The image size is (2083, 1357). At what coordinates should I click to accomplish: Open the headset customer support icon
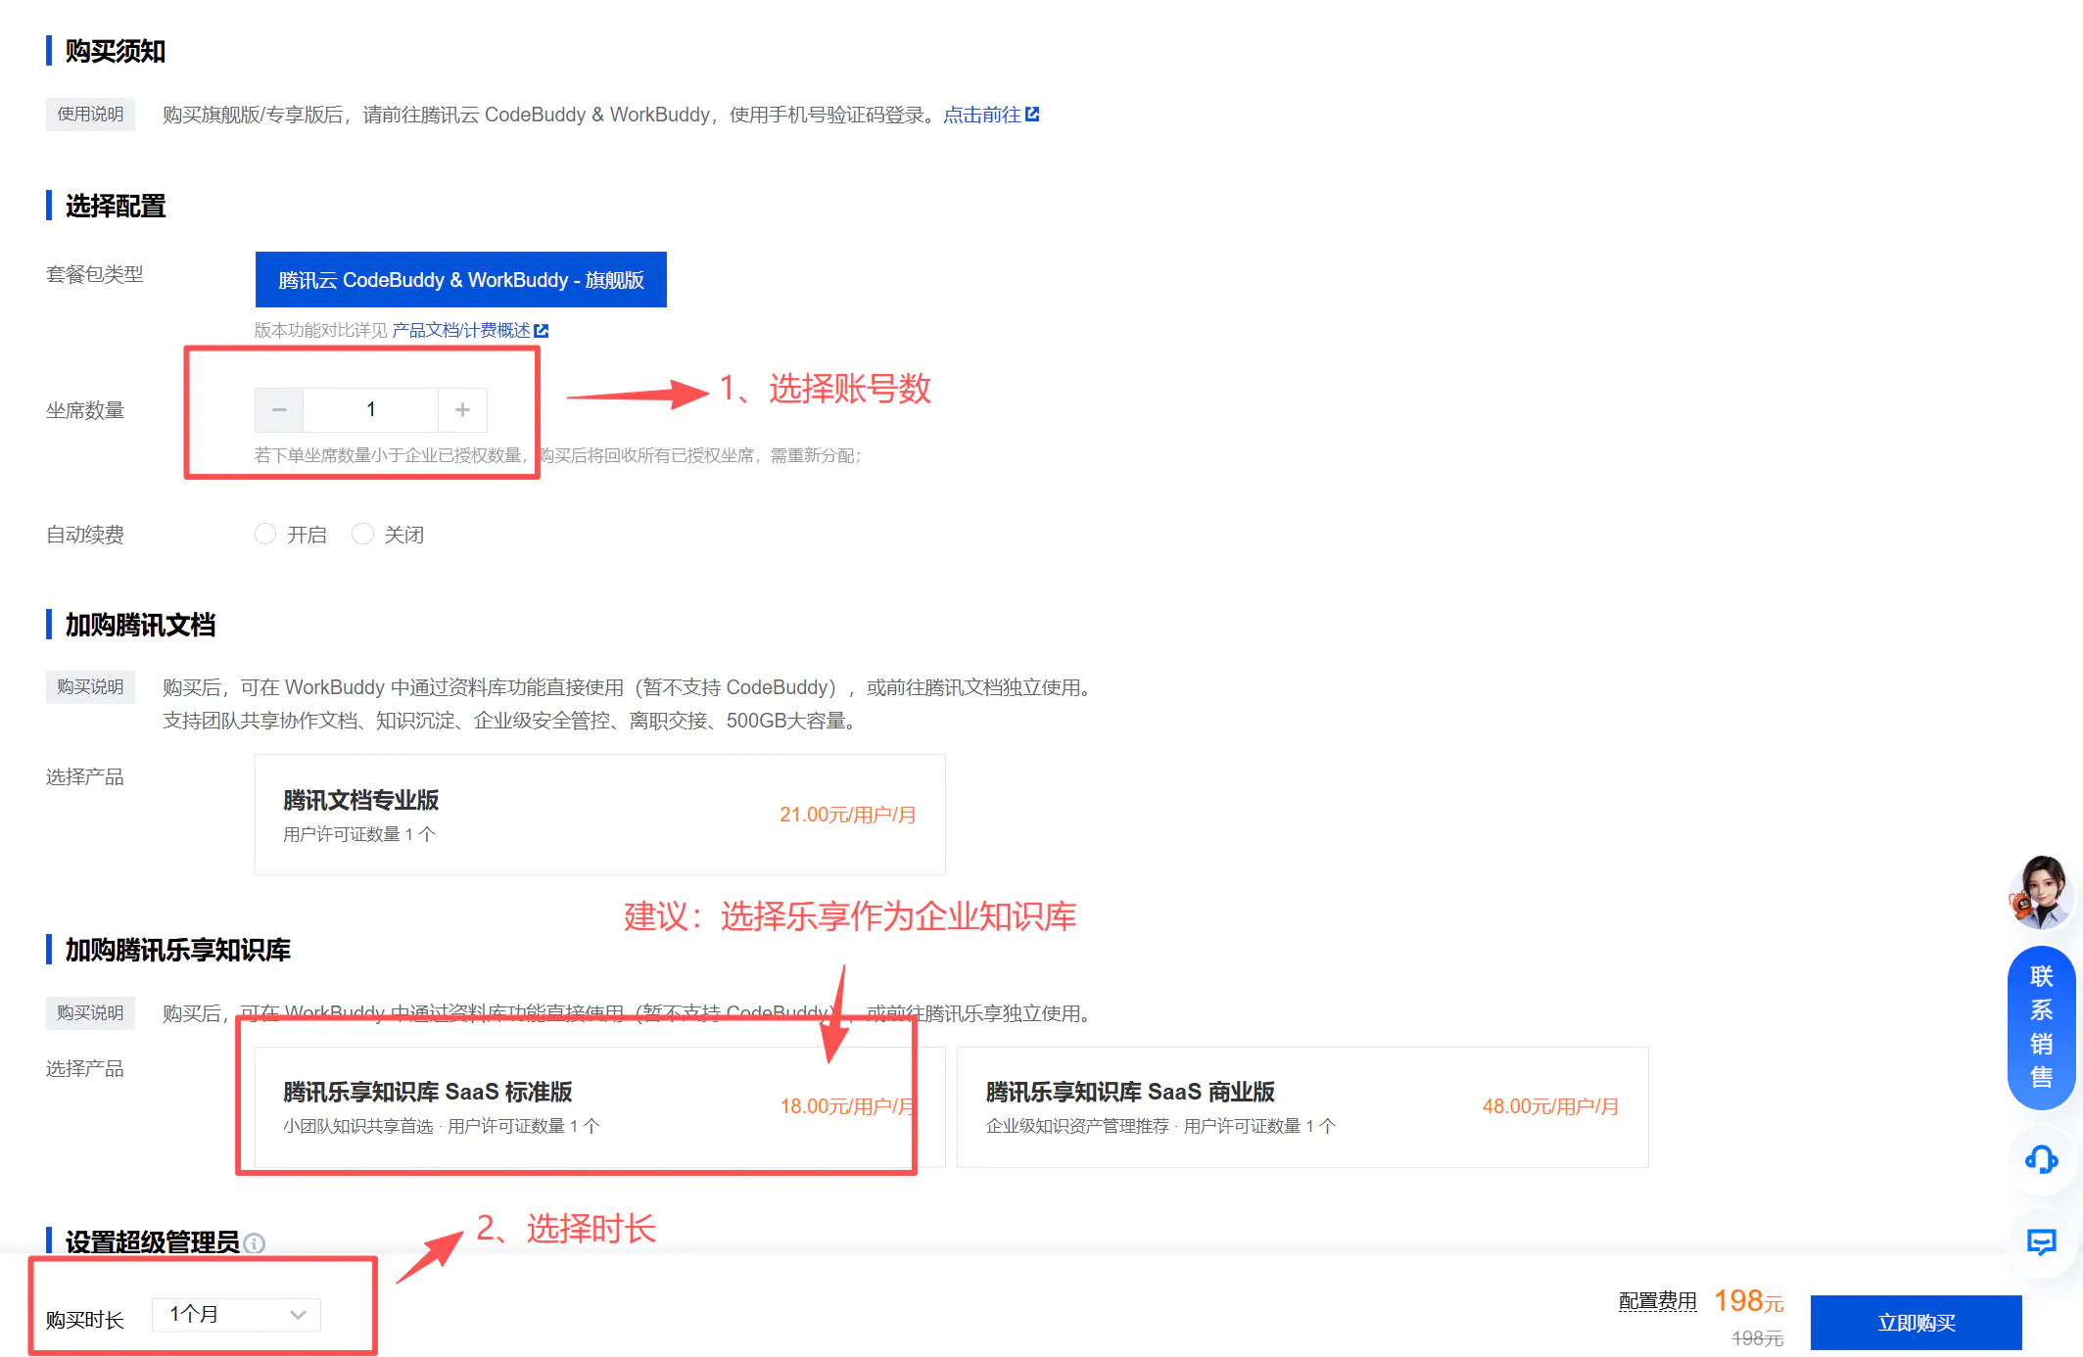[x=2041, y=1160]
